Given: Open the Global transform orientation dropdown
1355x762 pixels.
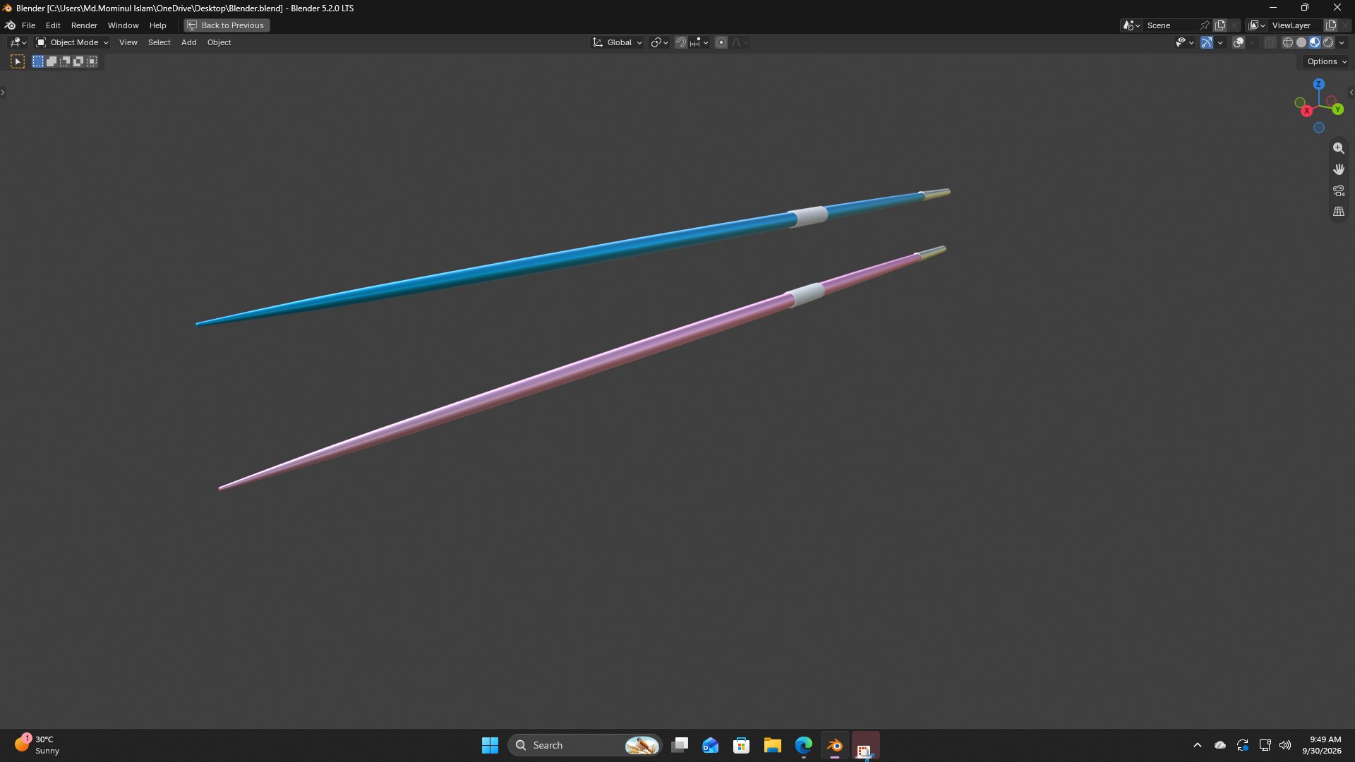Looking at the screenshot, I should [617, 43].
